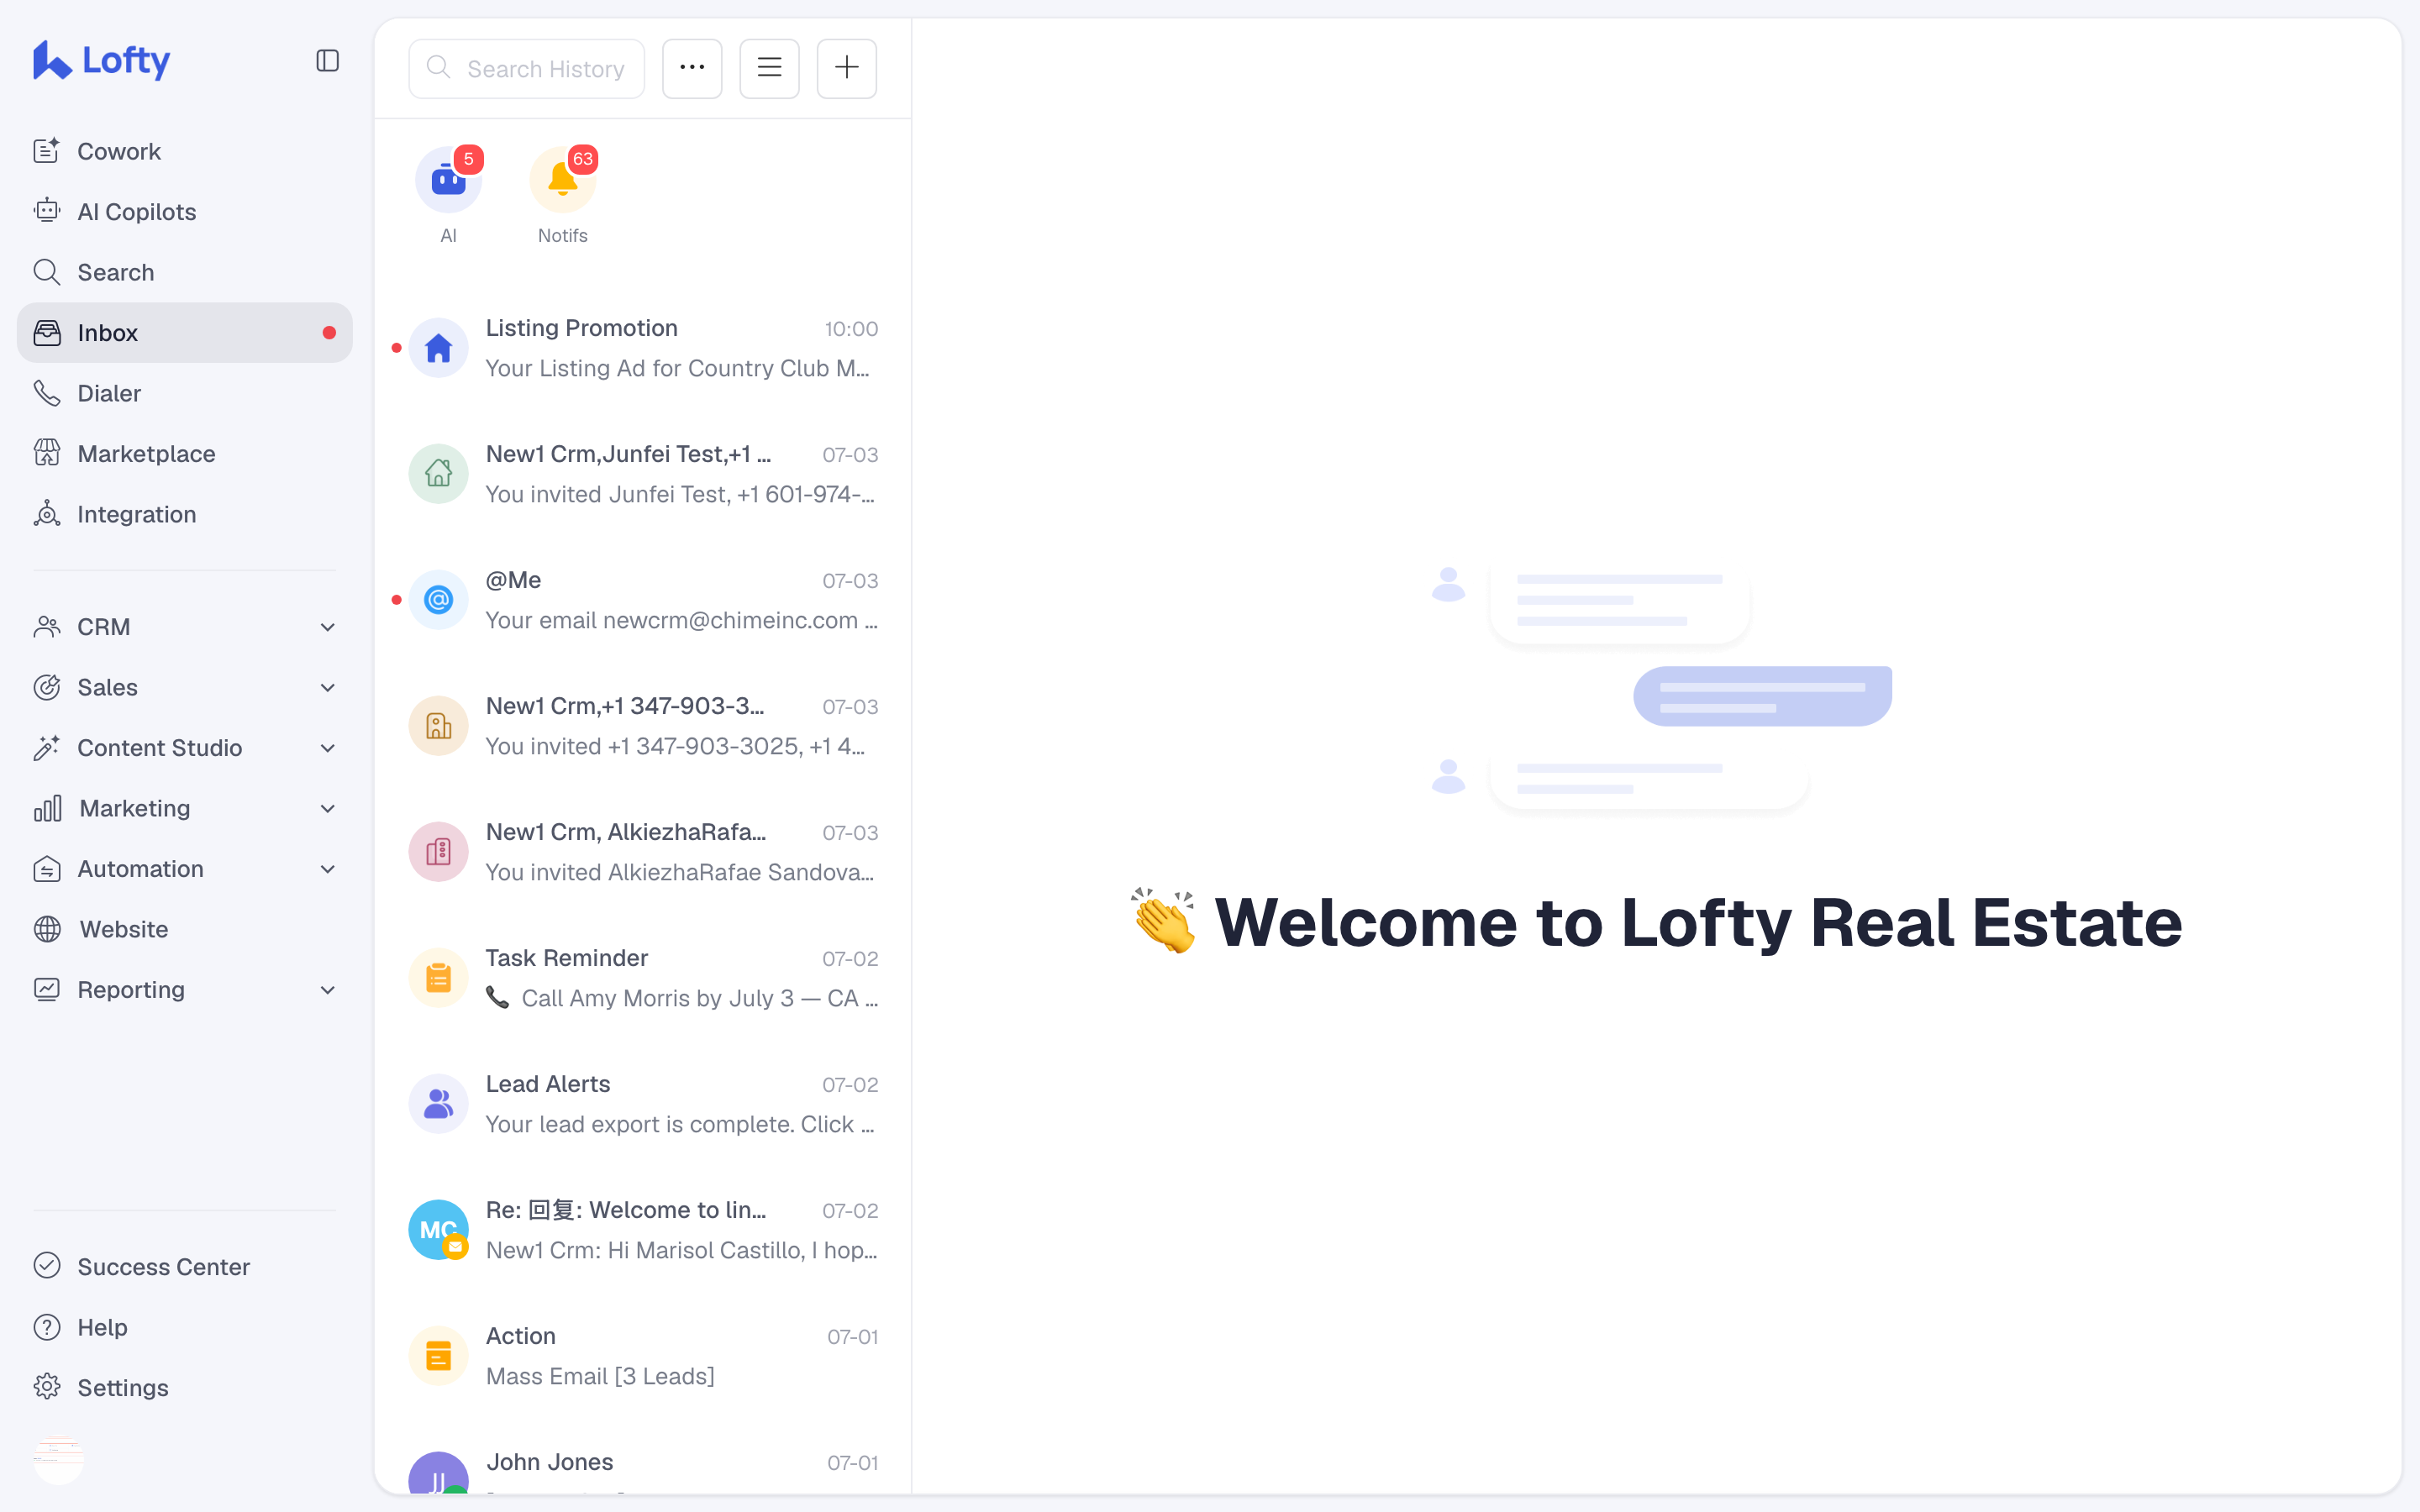
Task: Click the Marketplace storefront icon
Action: pos(47,454)
